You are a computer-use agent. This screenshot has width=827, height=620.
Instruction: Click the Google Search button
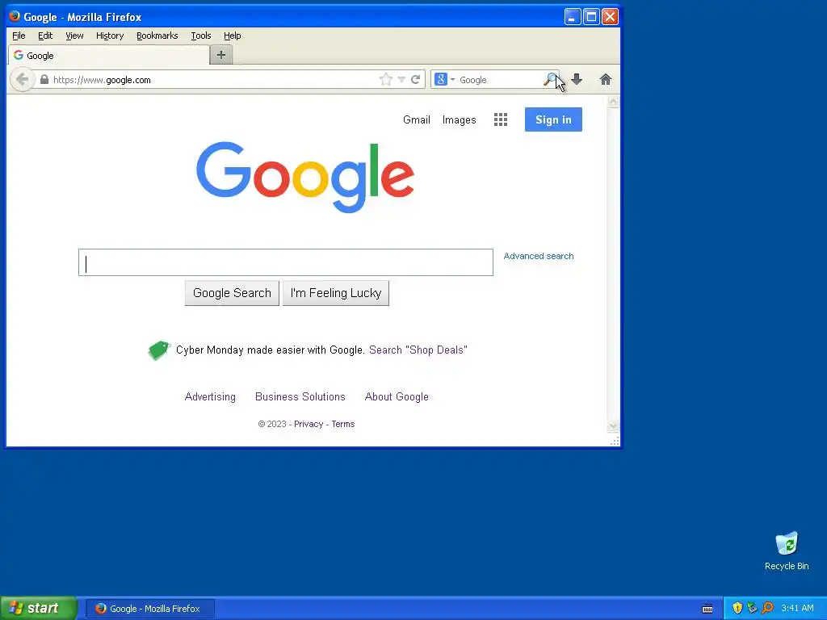pyautogui.click(x=232, y=293)
